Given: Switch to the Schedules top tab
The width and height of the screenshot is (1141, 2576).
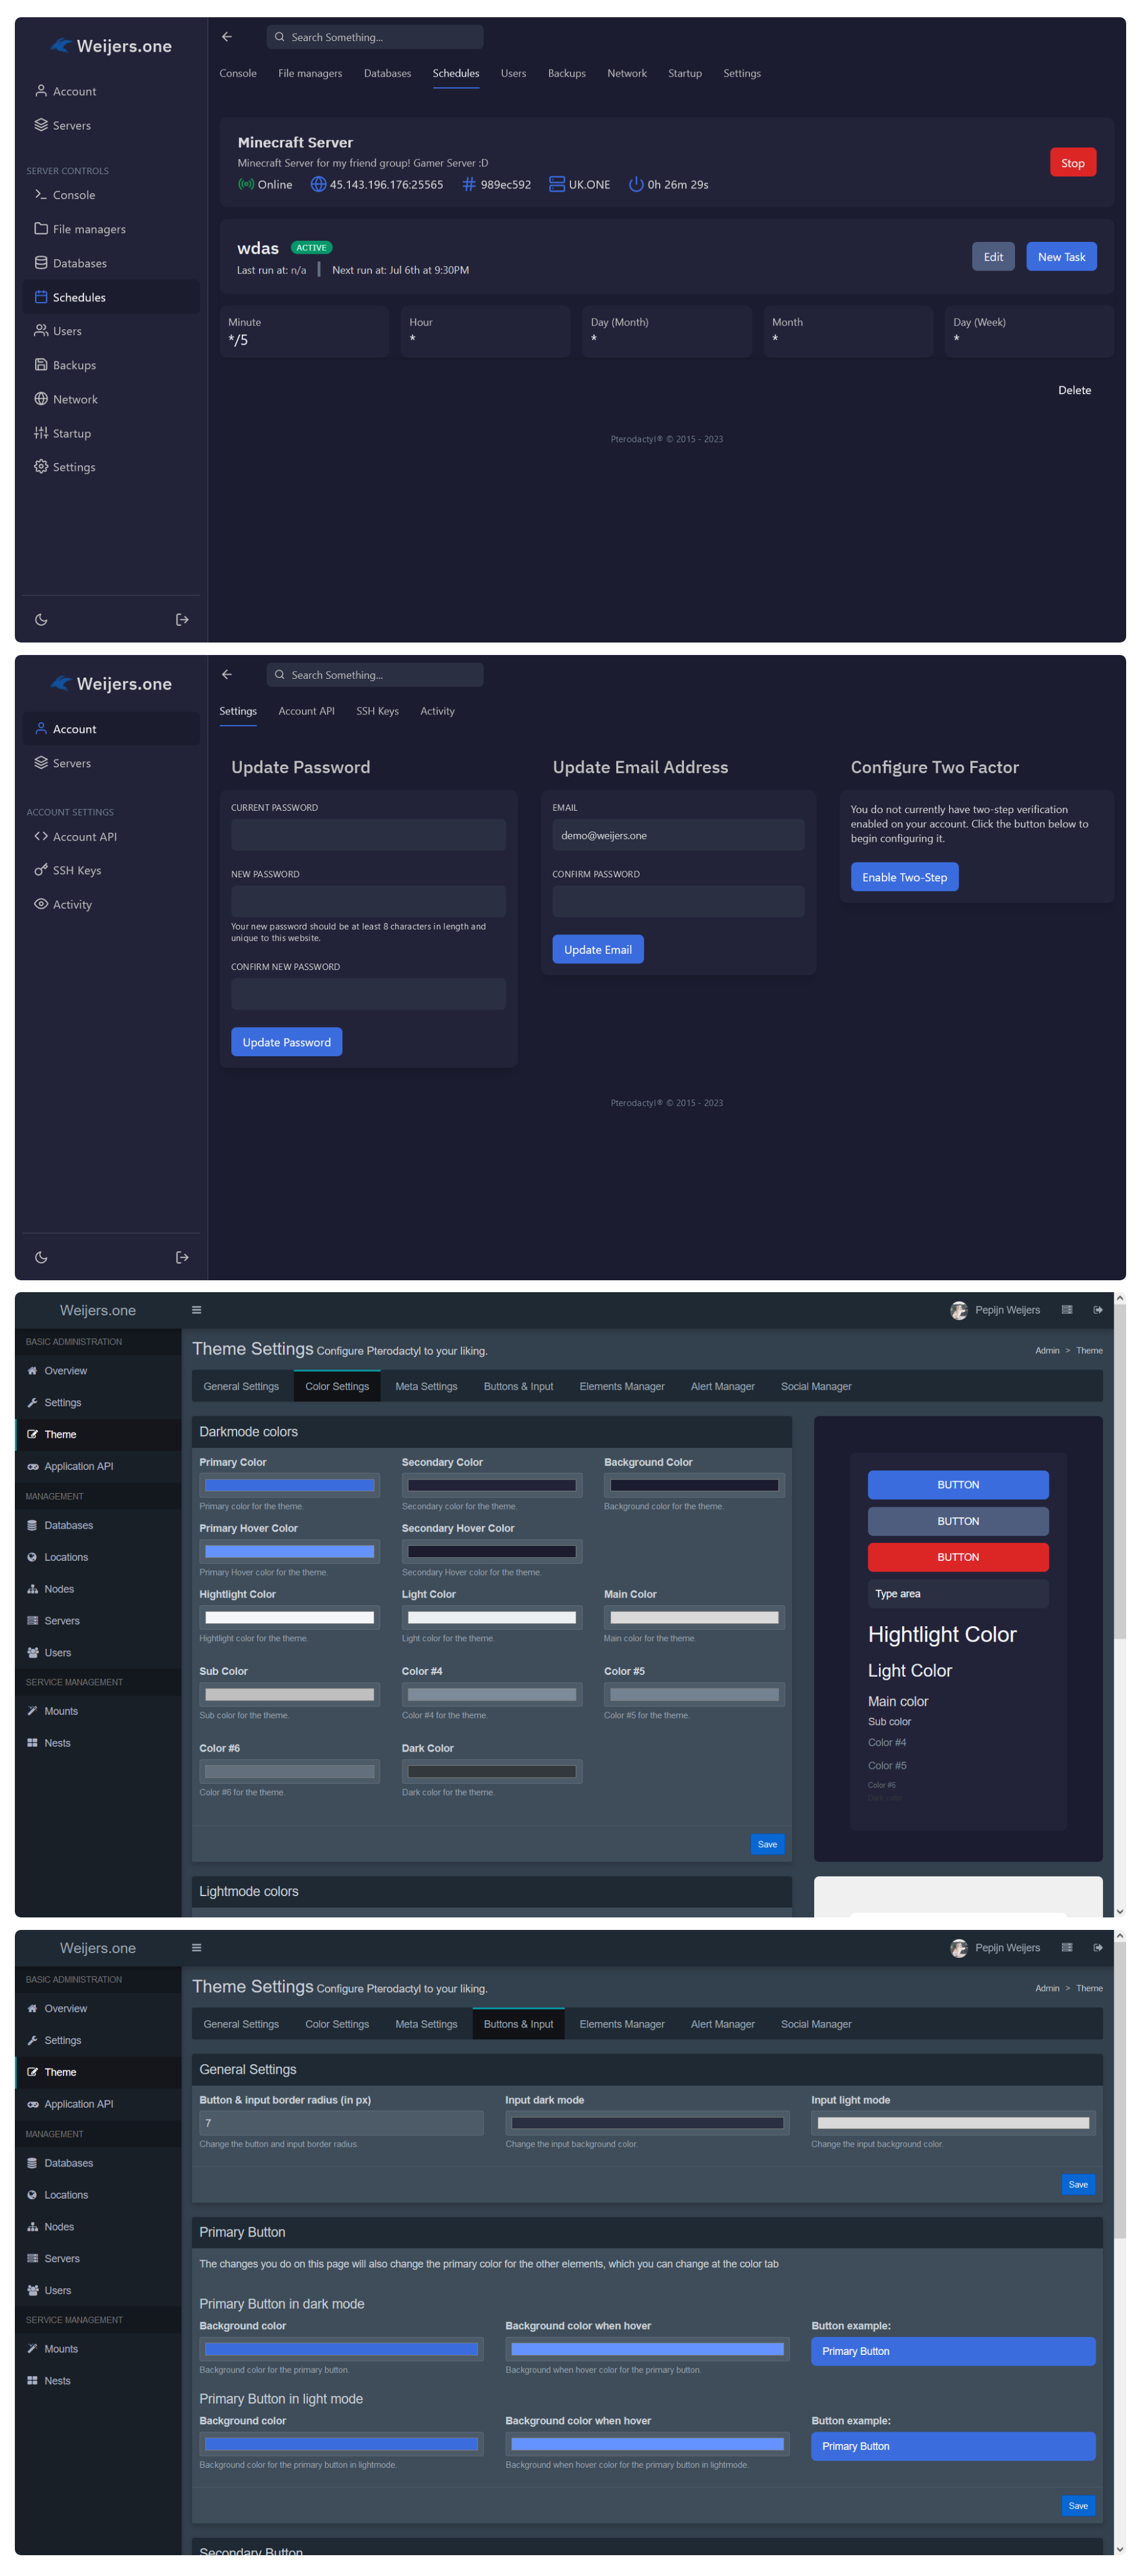Looking at the screenshot, I should [455, 73].
